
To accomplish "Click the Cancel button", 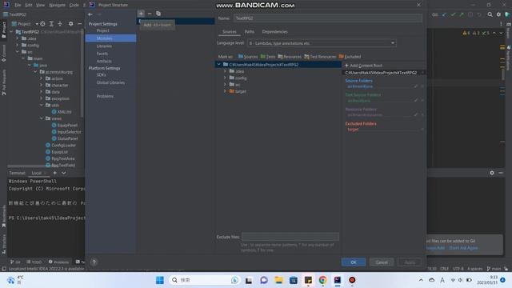I will 382,262.
